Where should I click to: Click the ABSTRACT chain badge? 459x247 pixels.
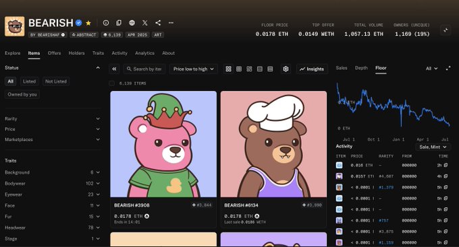click(x=84, y=35)
